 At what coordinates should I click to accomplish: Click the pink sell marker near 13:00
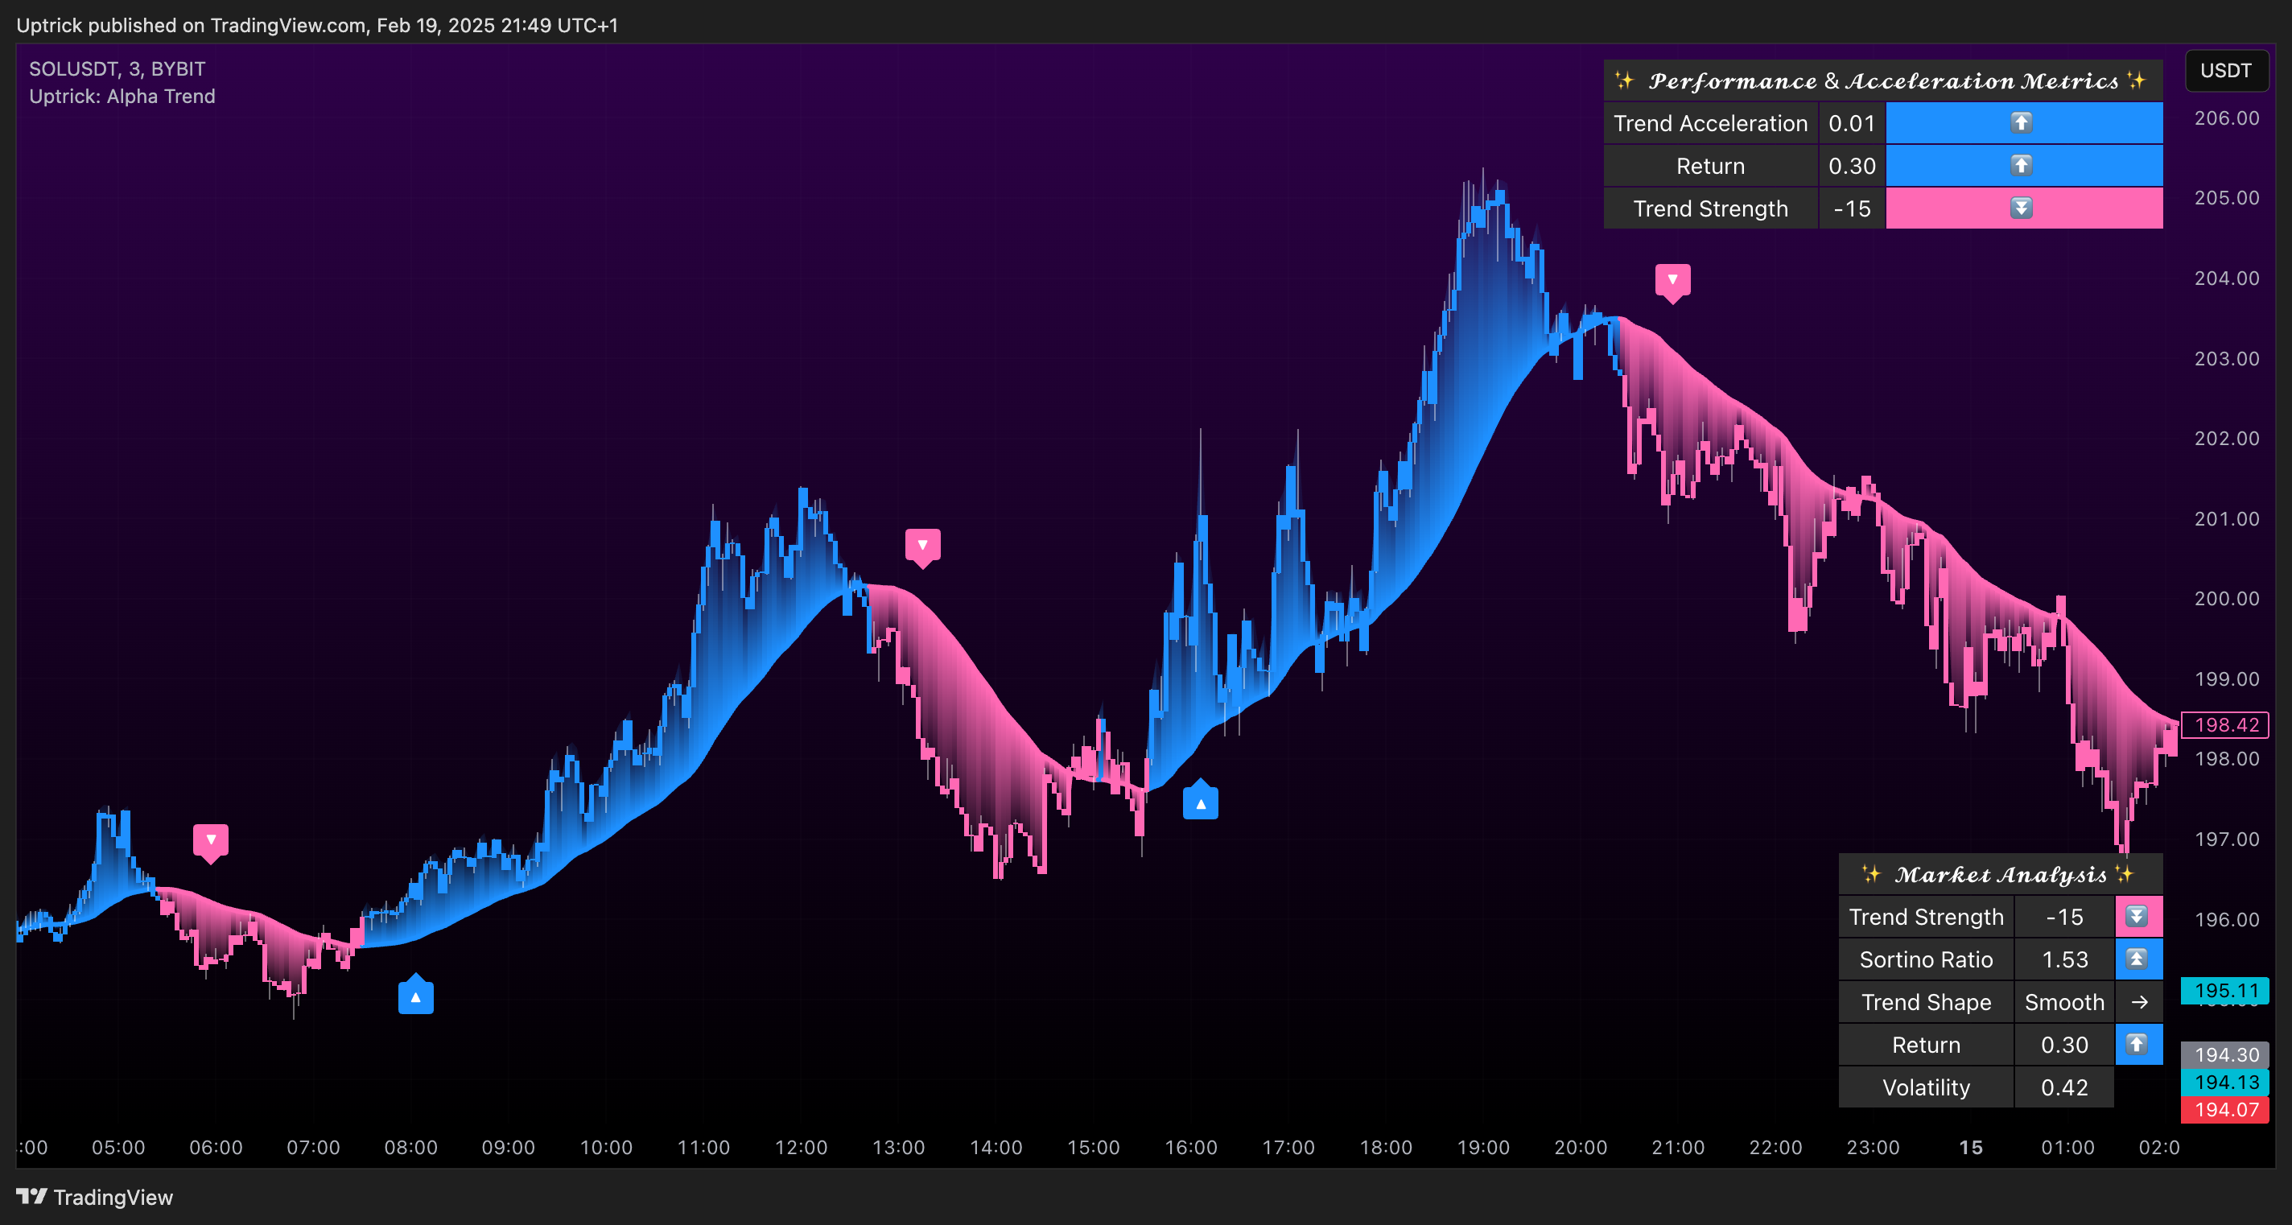tap(922, 548)
